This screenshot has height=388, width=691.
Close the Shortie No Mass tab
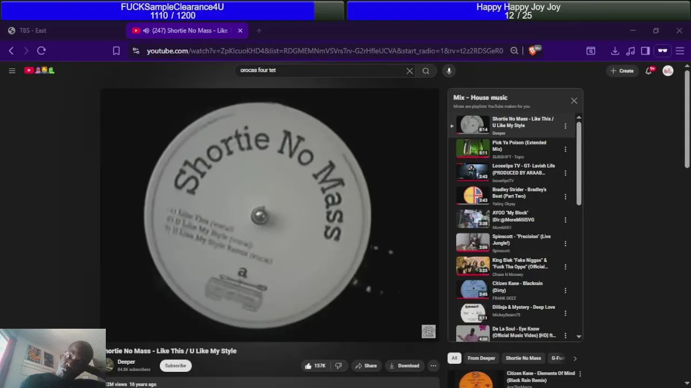click(240, 31)
